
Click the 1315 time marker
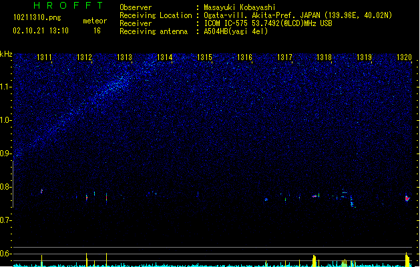(204, 57)
